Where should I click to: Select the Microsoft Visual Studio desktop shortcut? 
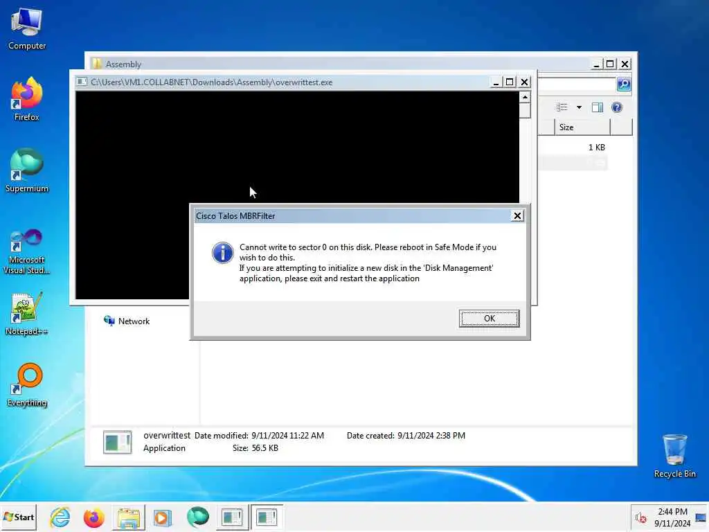point(27,251)
